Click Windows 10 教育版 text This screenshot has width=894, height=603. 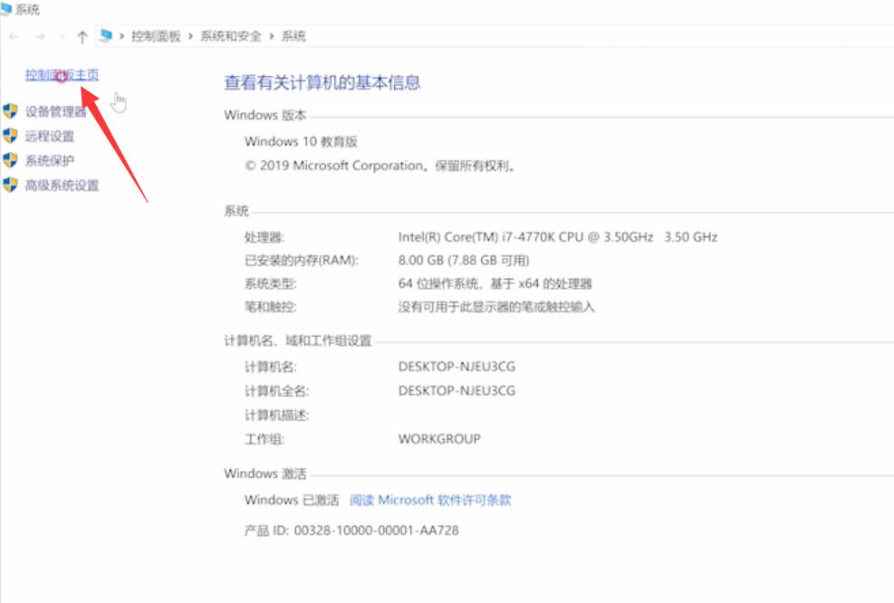tap(301, 141)
